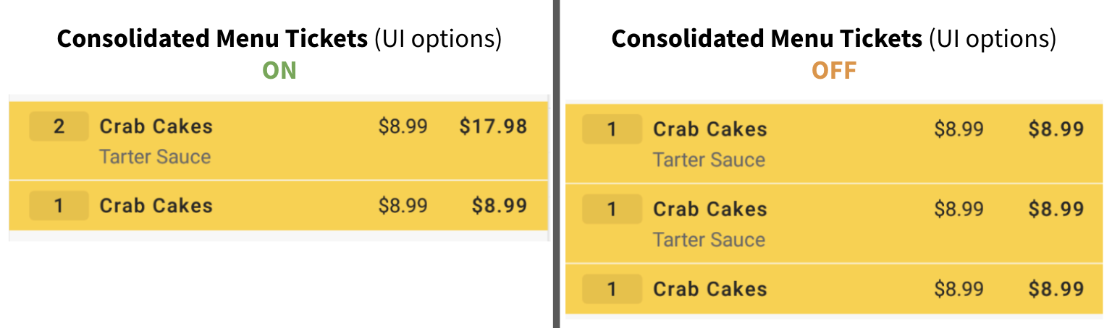Click the ON label under the heading

pyautogui.click(x=279, y=70)
